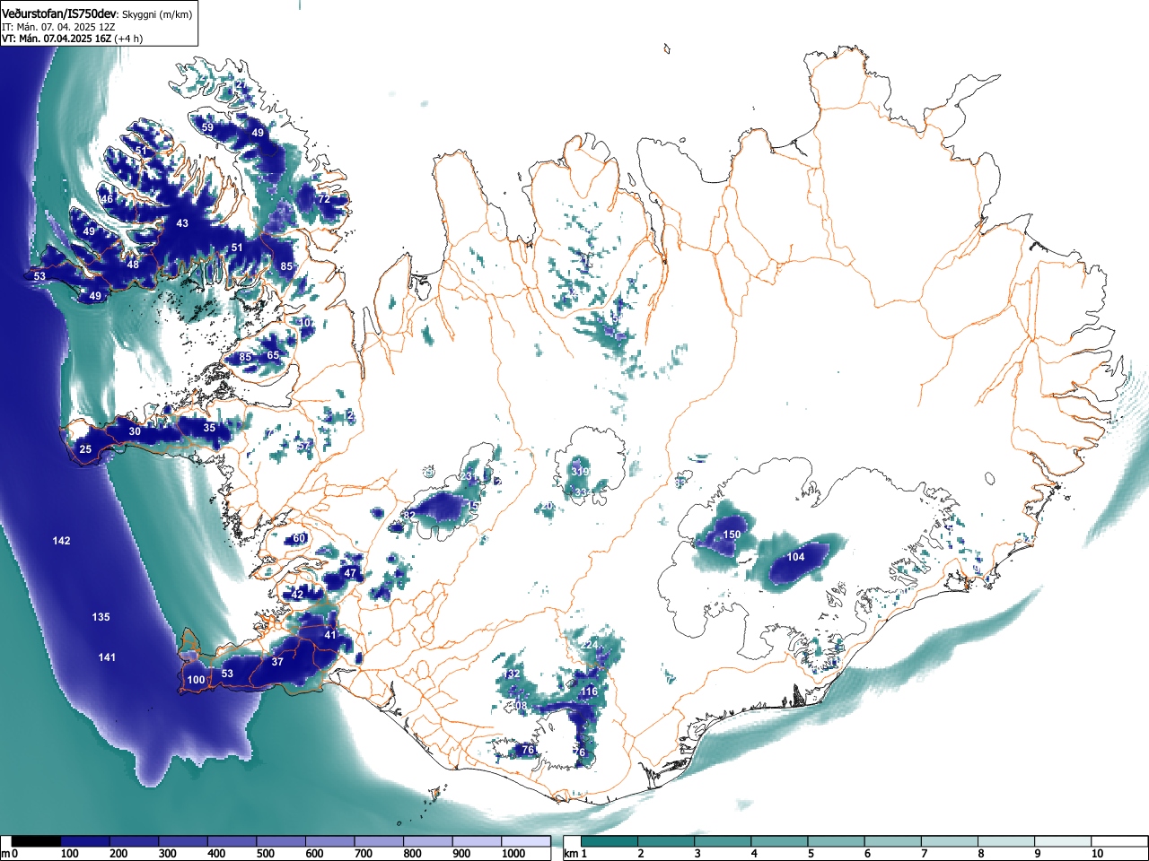
Task: Click the dark teal 1–2 km legend swatch
Action: coord(610,841)
